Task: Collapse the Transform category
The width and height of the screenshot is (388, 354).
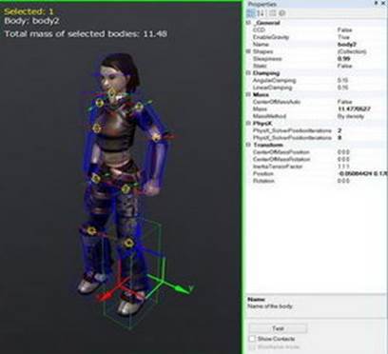Action: 249,145
